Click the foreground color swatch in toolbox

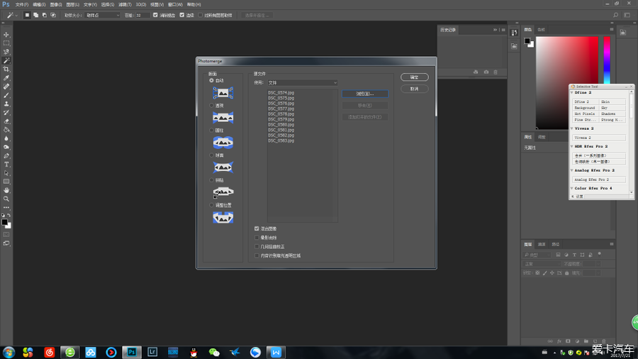[4, 222]
